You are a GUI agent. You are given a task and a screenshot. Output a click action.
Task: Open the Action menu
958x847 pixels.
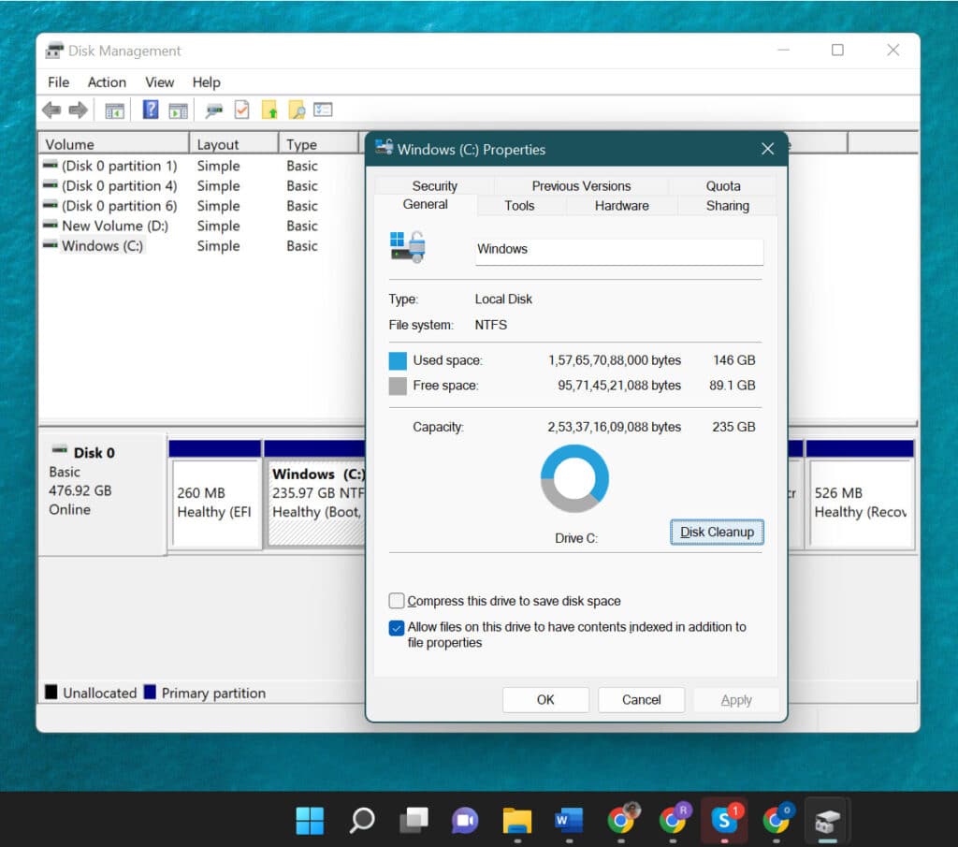pos(107,81)
